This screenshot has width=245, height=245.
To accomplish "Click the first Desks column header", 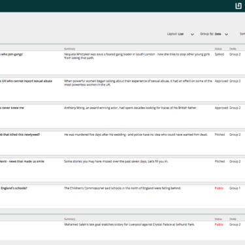I will coord(233,49).
